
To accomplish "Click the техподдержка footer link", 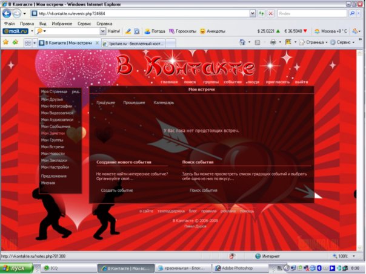I will tap(171, 211).
